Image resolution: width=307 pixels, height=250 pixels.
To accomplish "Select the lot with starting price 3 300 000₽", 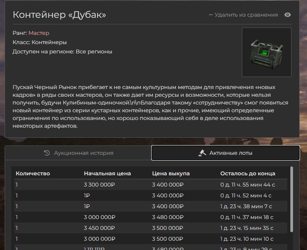I will pyautogui.click(x=100, y=185).
